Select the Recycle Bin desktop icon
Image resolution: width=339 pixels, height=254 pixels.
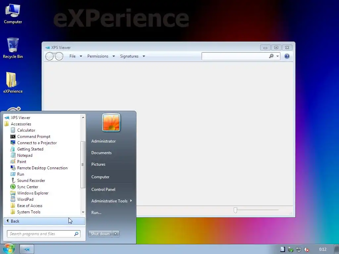pos(13,48)
